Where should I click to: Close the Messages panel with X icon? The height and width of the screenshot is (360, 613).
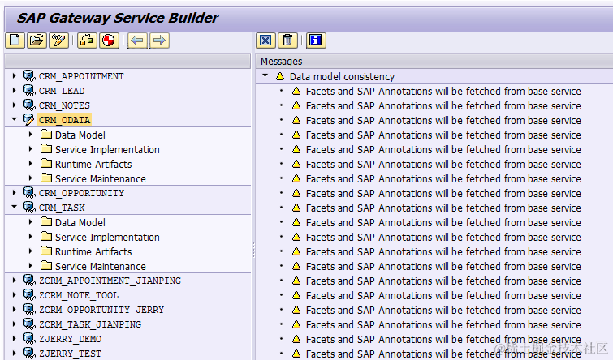pyautogui.click(x=265, y=41)
